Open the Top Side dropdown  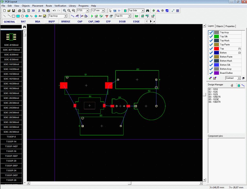(x=142, y=11)
